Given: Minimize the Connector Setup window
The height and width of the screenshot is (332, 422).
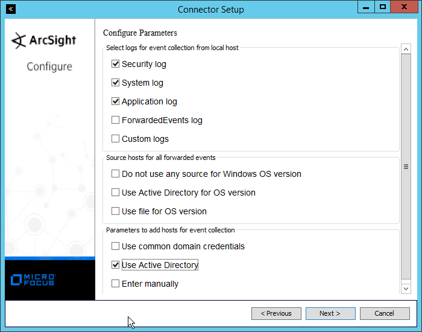Looking at the screenshot, I should coord(365,7).
